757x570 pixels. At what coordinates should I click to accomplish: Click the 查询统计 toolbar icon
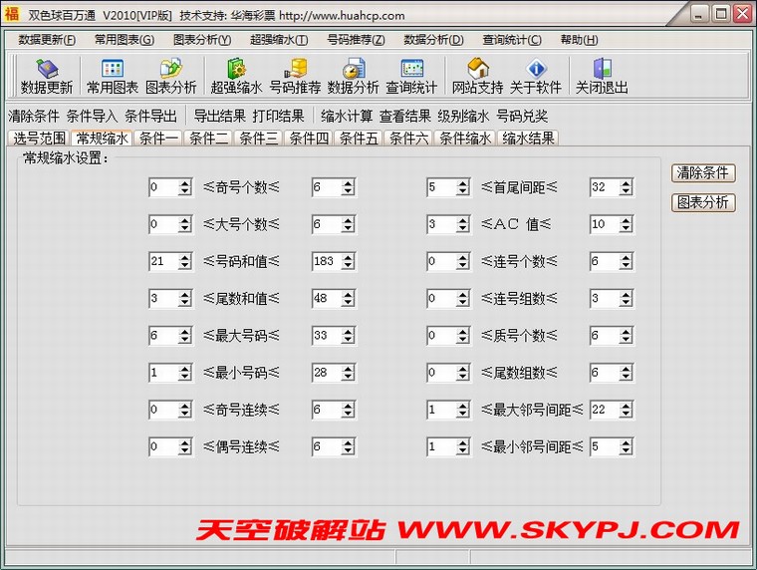411,75
